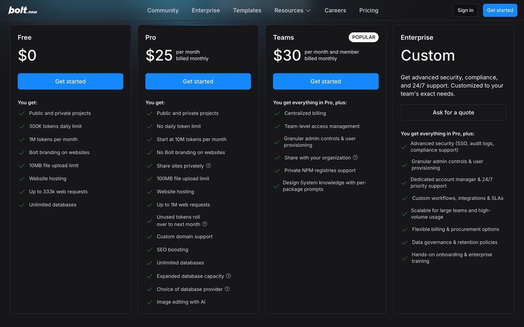The height and width of the screenshot is (327, 524).
Task: Expand the Resources dropdown menu
Action: point(292,10)
